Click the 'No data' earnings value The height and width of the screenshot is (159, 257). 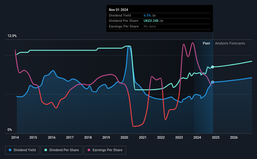coord(150,26)
